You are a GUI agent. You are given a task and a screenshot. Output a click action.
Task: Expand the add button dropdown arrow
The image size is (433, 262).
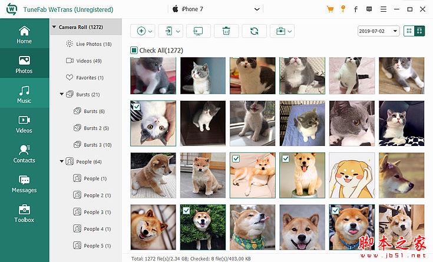150,31
